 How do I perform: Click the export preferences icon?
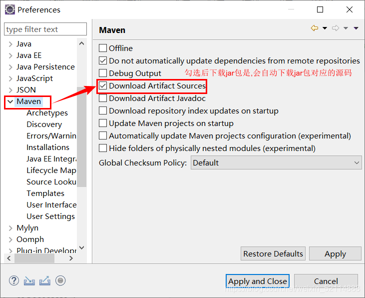coord(45,280)
